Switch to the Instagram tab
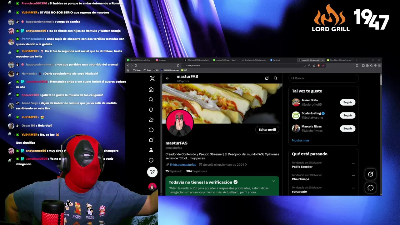 click(168, 60)
